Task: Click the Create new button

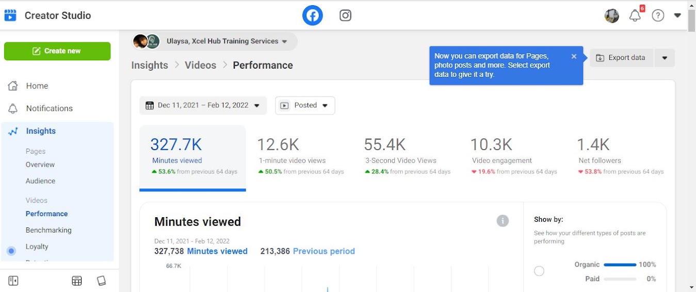Action: tap(57, 51)
